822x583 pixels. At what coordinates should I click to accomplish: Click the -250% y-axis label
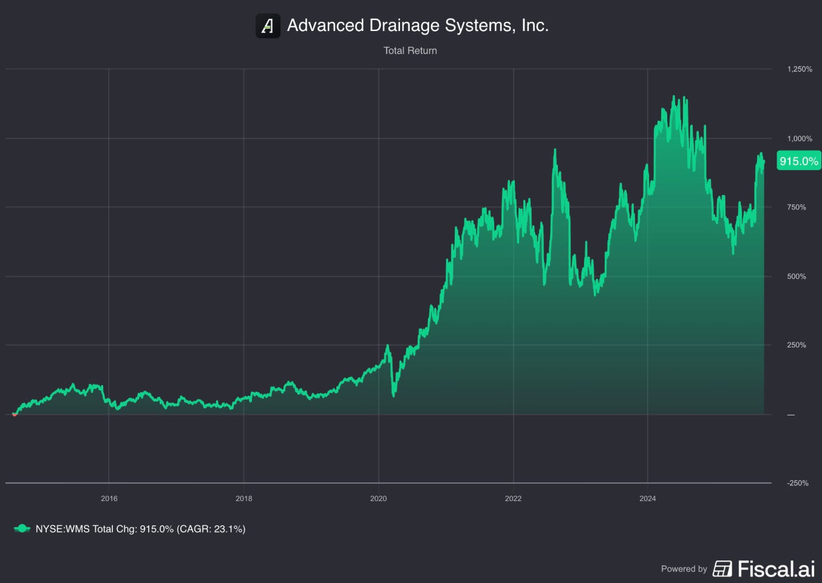pos(798,483)
